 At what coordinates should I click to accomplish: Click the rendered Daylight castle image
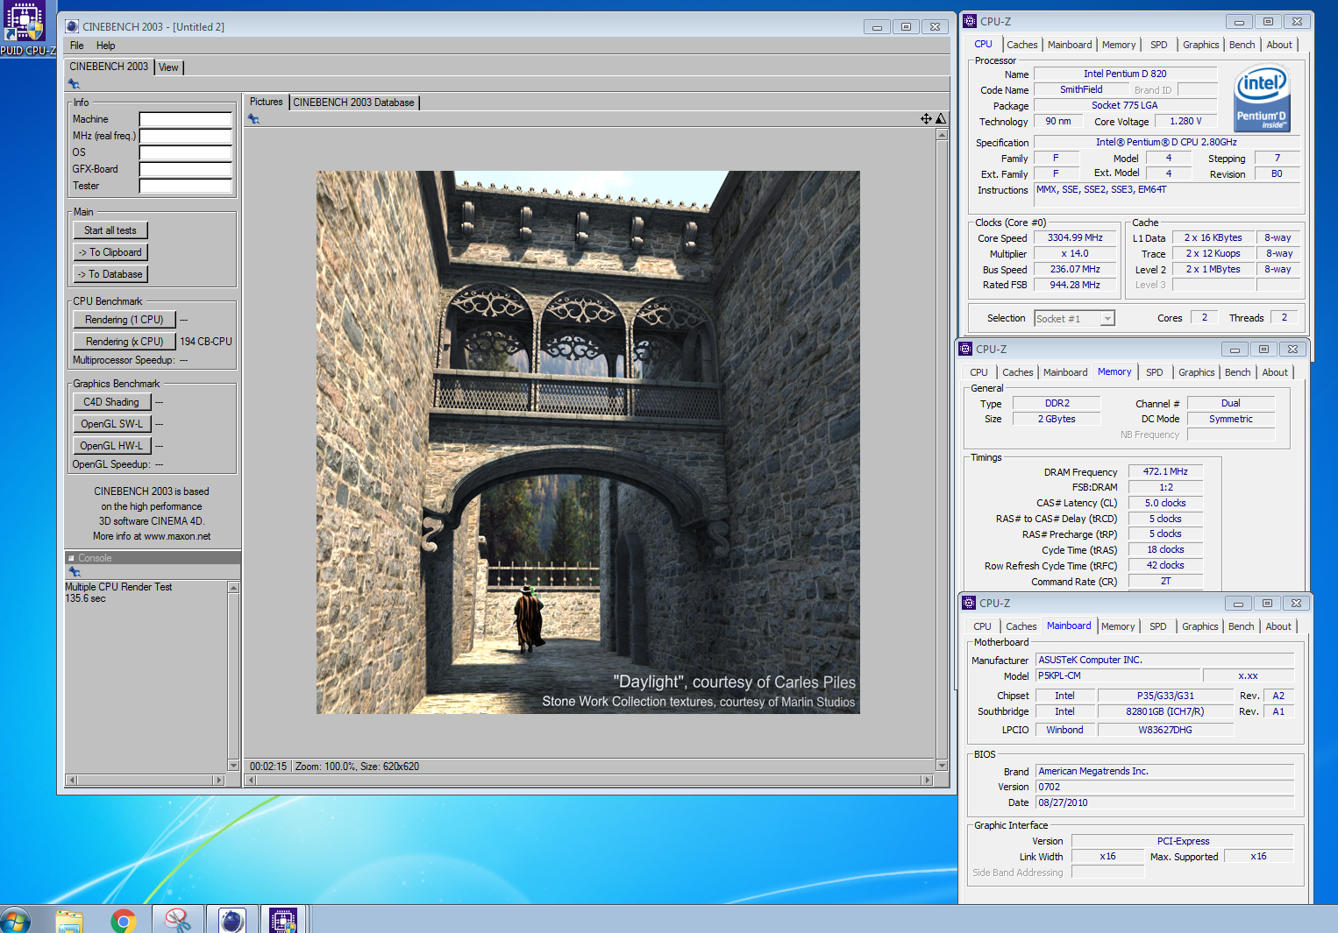tap(587, 442)
